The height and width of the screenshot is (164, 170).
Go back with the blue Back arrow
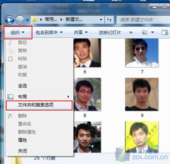click(x=10, y=20)
